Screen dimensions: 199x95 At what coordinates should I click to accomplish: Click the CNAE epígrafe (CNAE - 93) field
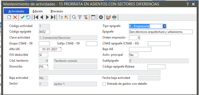[x=159, y=43]
